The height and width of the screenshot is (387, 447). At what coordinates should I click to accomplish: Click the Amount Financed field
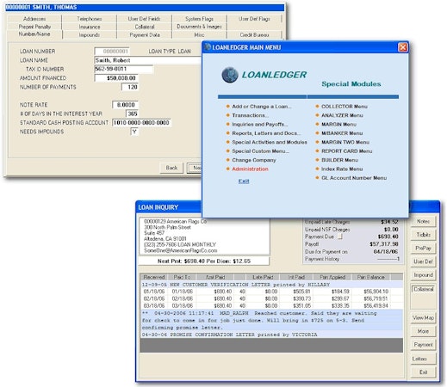click(x=116, y=78)
